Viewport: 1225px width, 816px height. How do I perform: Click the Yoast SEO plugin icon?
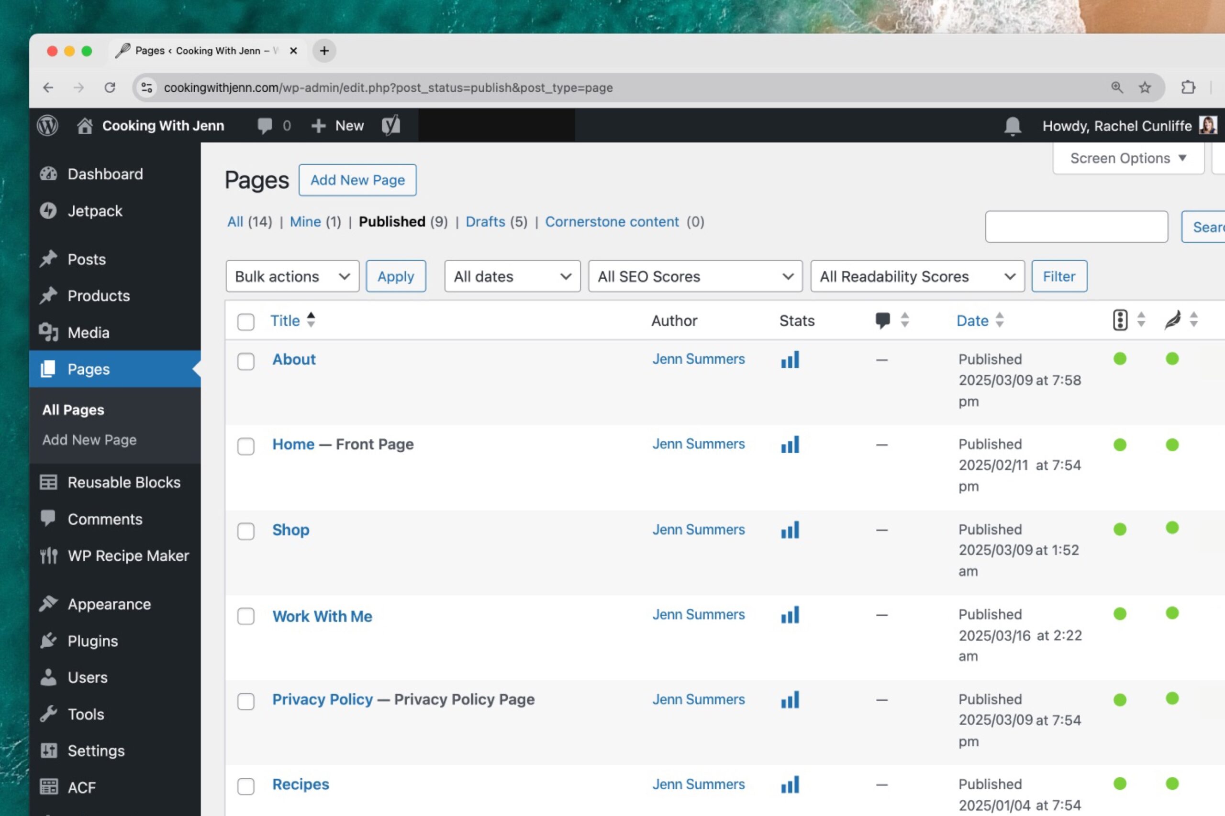point(391,125)
